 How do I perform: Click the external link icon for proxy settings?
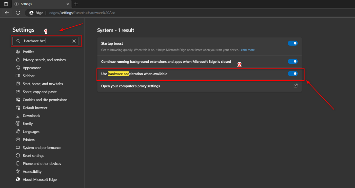click(x=296, y=86)
